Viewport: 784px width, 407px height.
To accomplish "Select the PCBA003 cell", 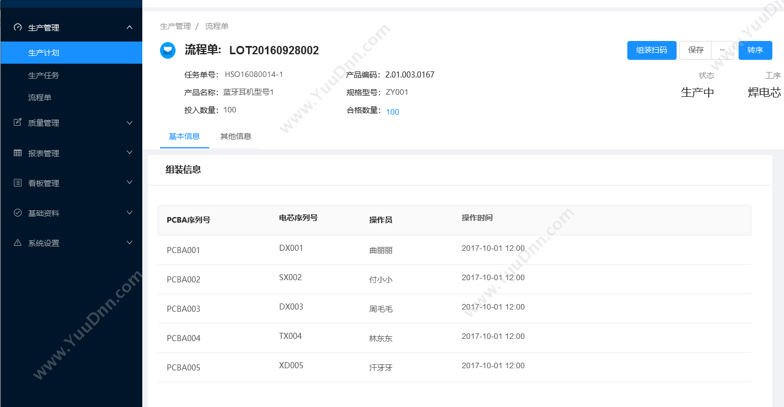I will click(x=183, y=309).
